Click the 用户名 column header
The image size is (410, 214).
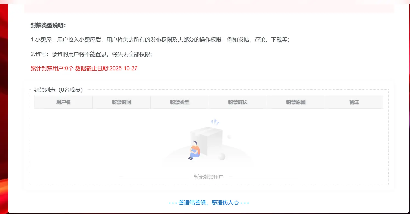click(x=63, y=102)
